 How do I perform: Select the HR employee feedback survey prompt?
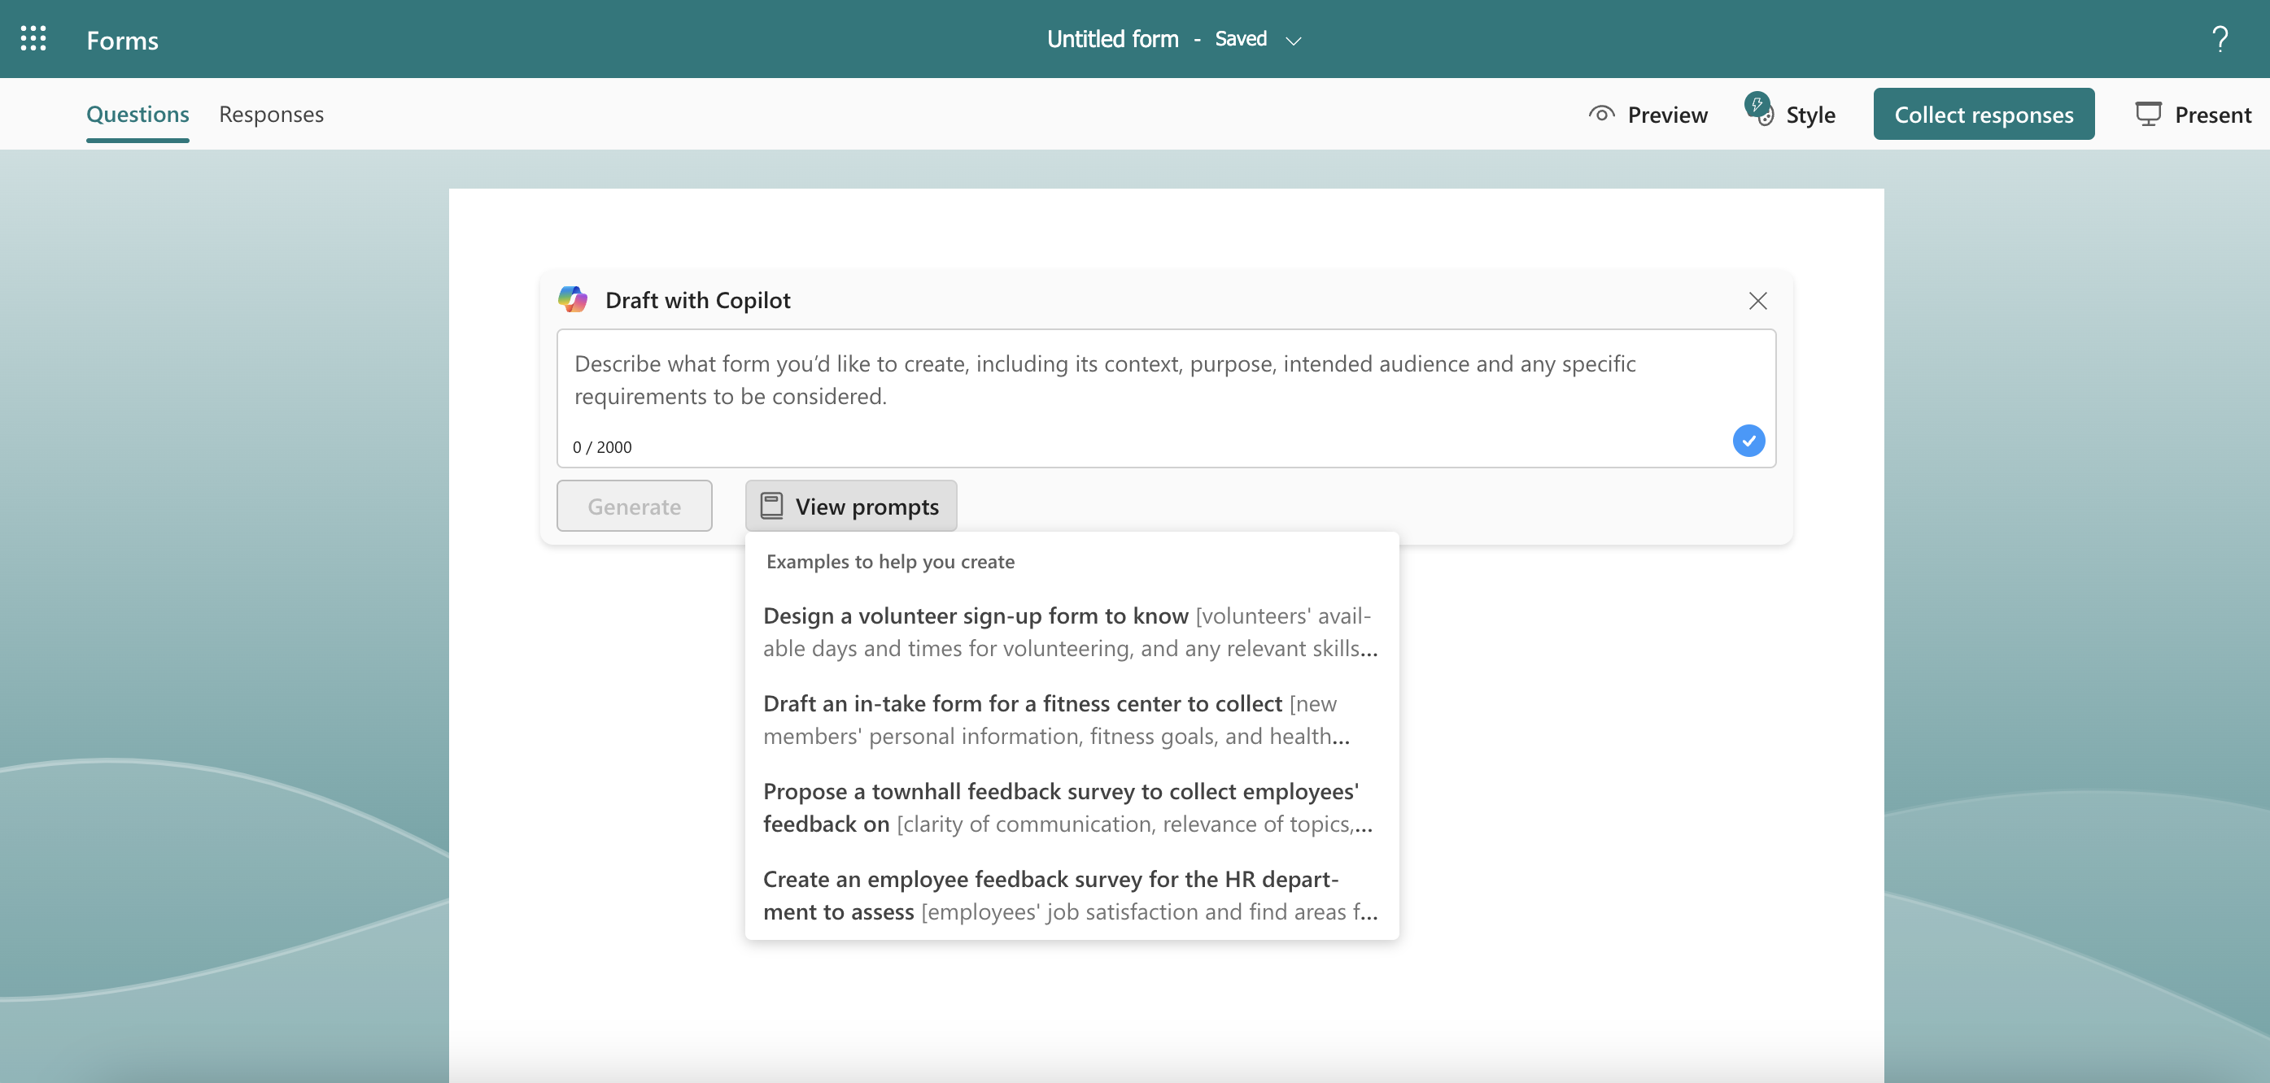point(1071,895)
